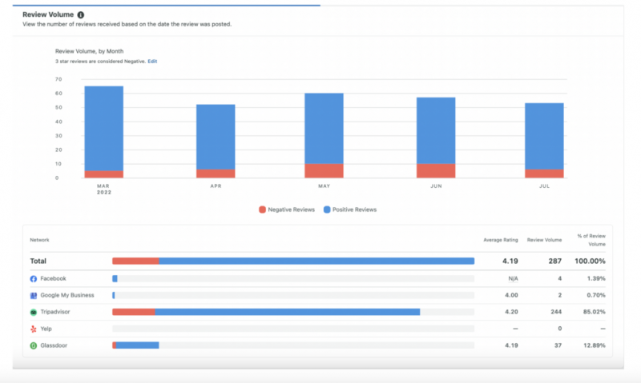641x383 pixels.
Task: Click the Tripadvisor blue progress bar
Action: pyautogui.click(x=288, y=312)
